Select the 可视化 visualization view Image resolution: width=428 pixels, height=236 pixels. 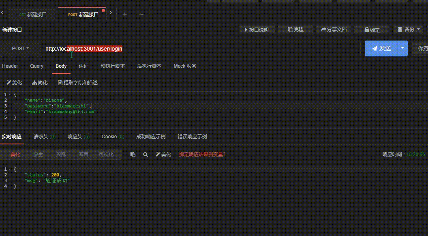point(106,154)
